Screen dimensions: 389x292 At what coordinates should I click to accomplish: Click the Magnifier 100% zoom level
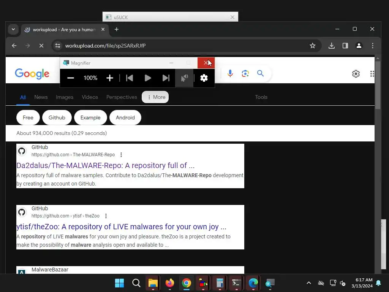90,78
